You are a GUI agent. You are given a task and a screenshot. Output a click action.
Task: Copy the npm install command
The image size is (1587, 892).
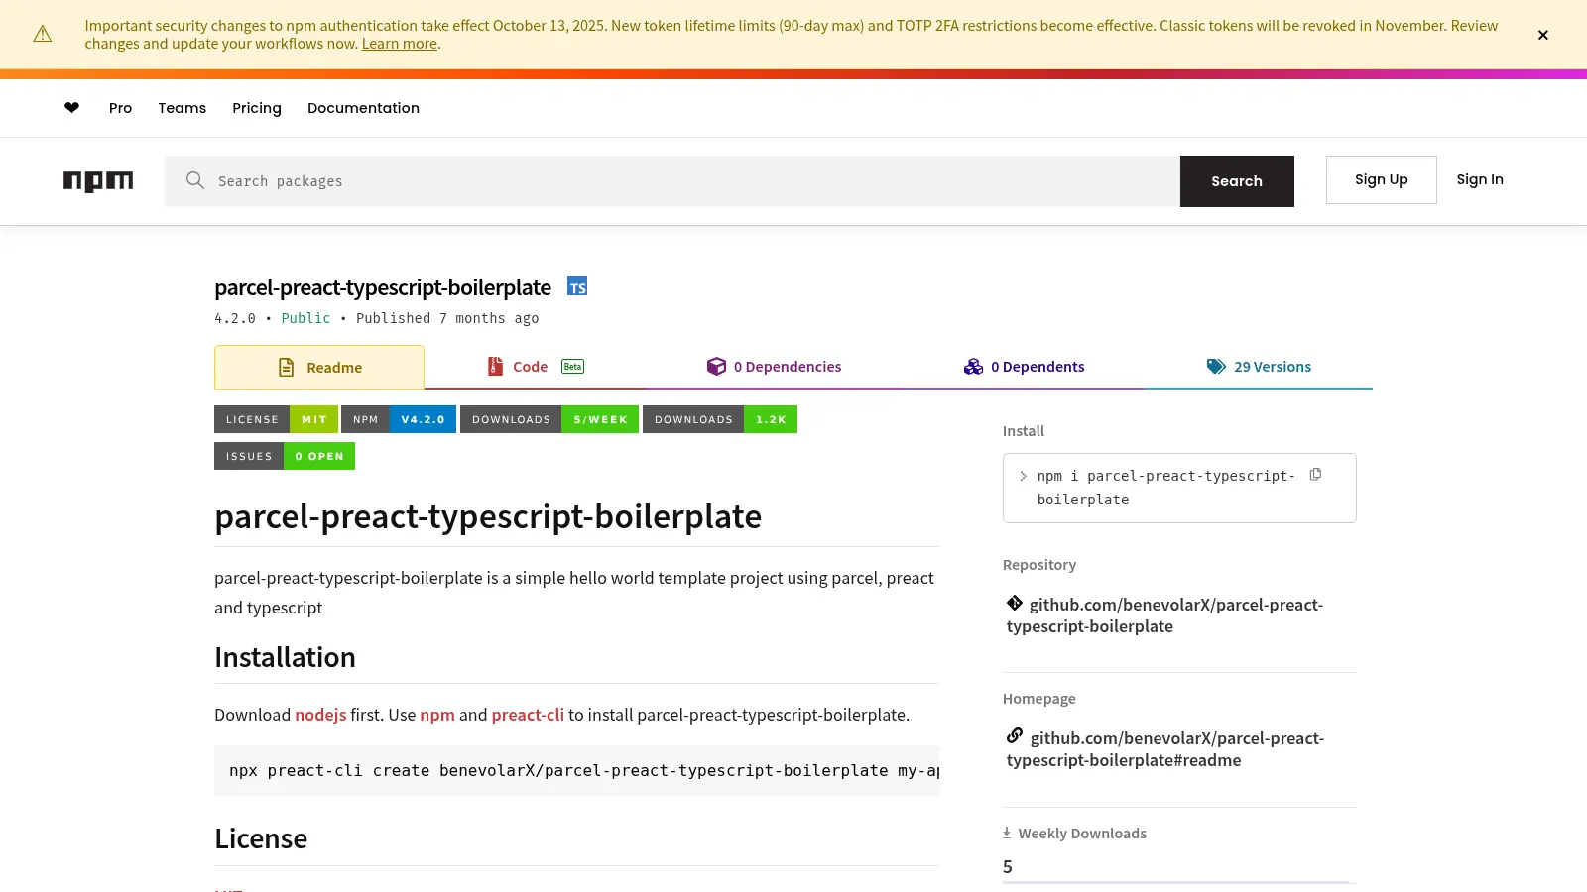(1315, 475)
